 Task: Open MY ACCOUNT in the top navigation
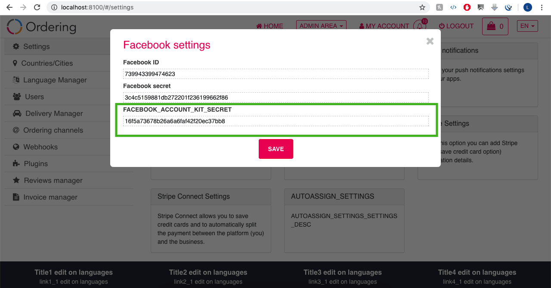click(x=384, y=26)
